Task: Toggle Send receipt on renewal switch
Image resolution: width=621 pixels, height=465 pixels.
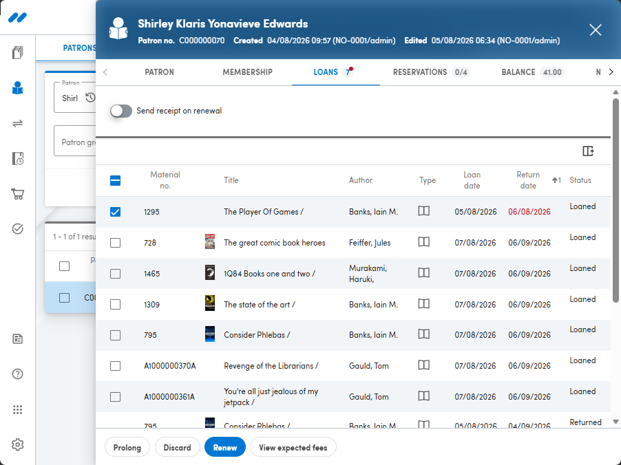Action: point(120,111)
